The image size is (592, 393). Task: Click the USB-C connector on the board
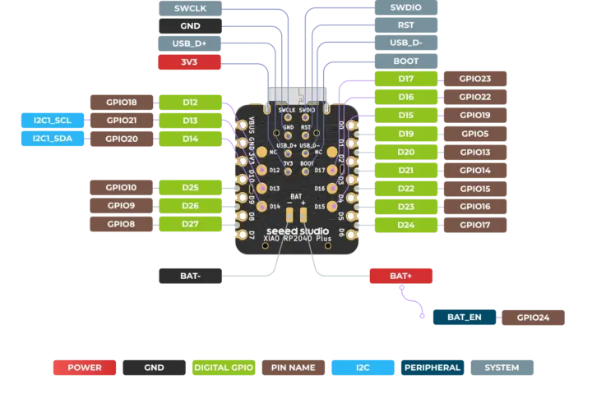(x=297, y=97)
